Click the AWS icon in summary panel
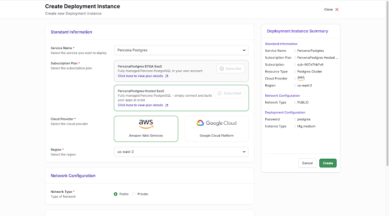Screen dimensions: 389x216 (301, 78)
